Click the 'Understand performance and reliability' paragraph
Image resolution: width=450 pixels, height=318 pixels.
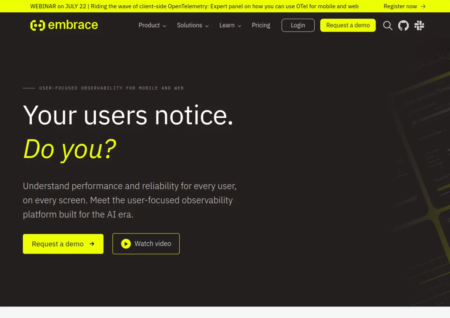130,200
